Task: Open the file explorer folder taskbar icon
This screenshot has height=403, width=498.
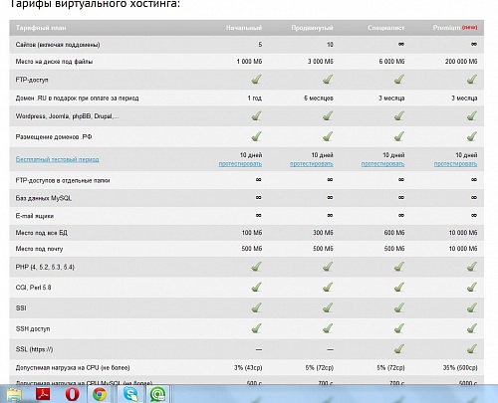Action: click(14, 395)
